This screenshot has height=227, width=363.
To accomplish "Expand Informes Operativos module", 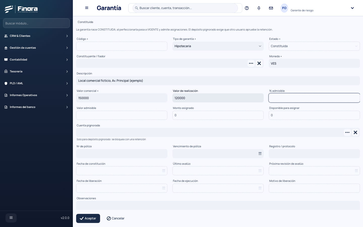I will 36,95.
